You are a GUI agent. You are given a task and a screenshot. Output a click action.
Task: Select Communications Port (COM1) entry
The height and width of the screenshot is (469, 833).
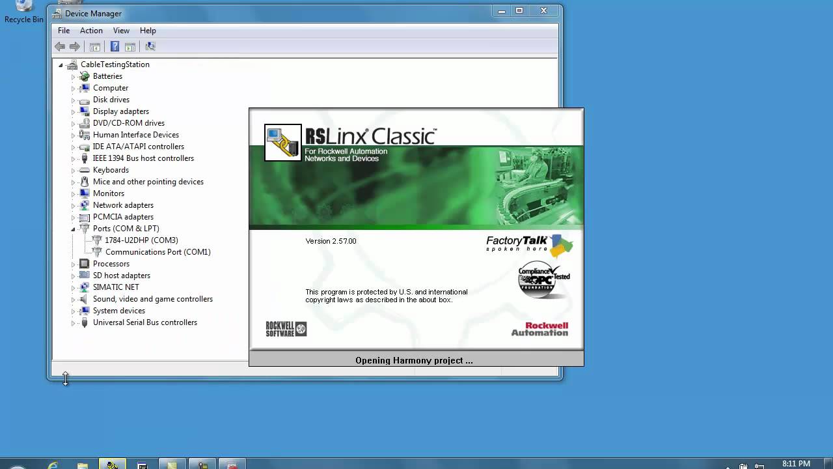pos(157,252)
